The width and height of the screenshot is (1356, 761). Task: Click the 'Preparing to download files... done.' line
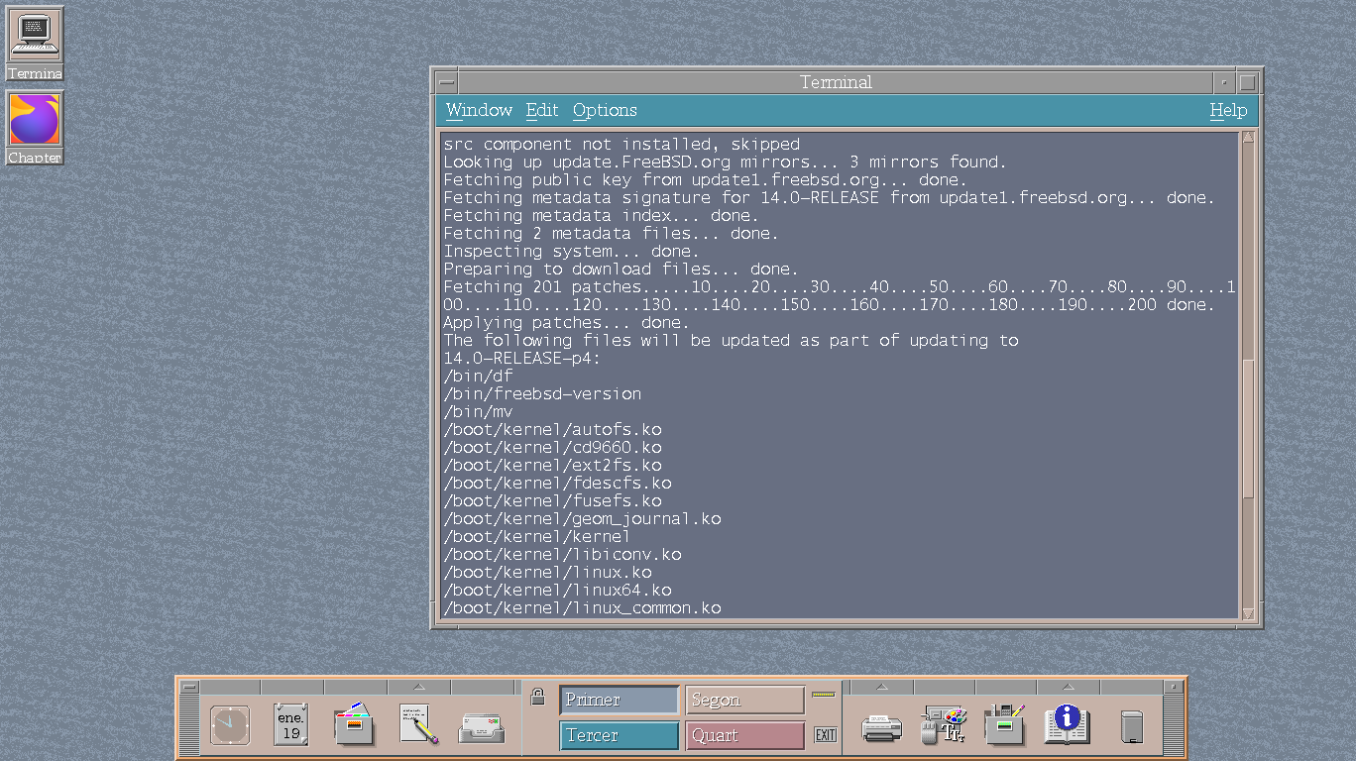click(x=621, y=270)
